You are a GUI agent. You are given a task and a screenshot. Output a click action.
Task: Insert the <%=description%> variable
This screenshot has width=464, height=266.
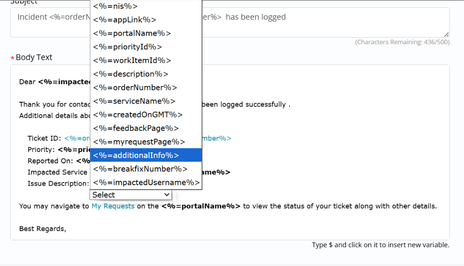pyautogui.click(x=131, y=74)
